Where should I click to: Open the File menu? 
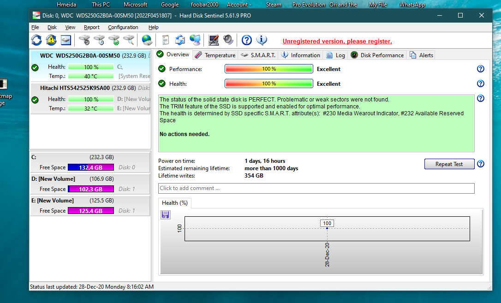tap(35, 28)
